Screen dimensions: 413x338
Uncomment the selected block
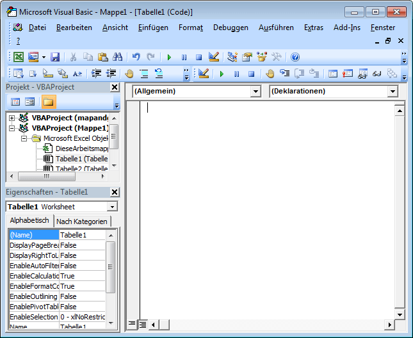point(159,74)
